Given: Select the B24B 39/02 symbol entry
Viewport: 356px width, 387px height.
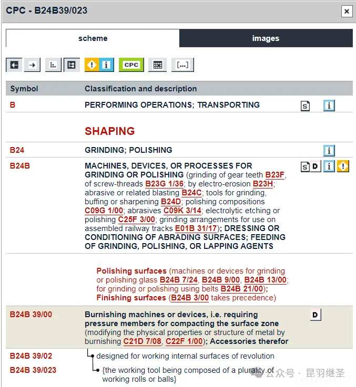Looking at the screenshot, I should pos(31,356).
